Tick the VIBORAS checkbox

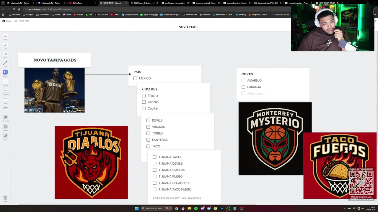[x=148, y=127]
